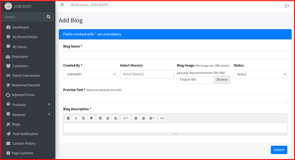This screenshot has height=160, width=295.
Task: Go to Points Transaction page
Action: coord(26,76)
